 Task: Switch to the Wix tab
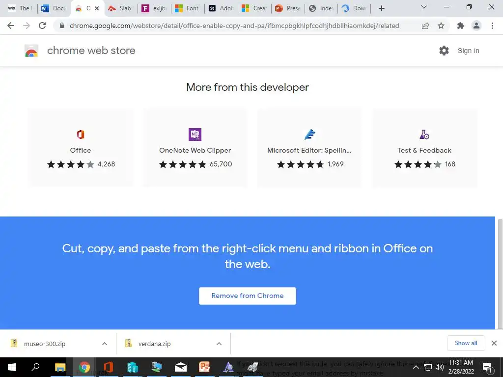tap(20, 8)
